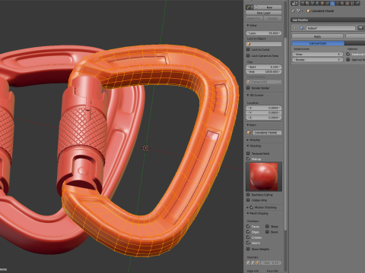Enable loop normals display icon
This screenshot has height=273, width=365.
click(252, 263)
